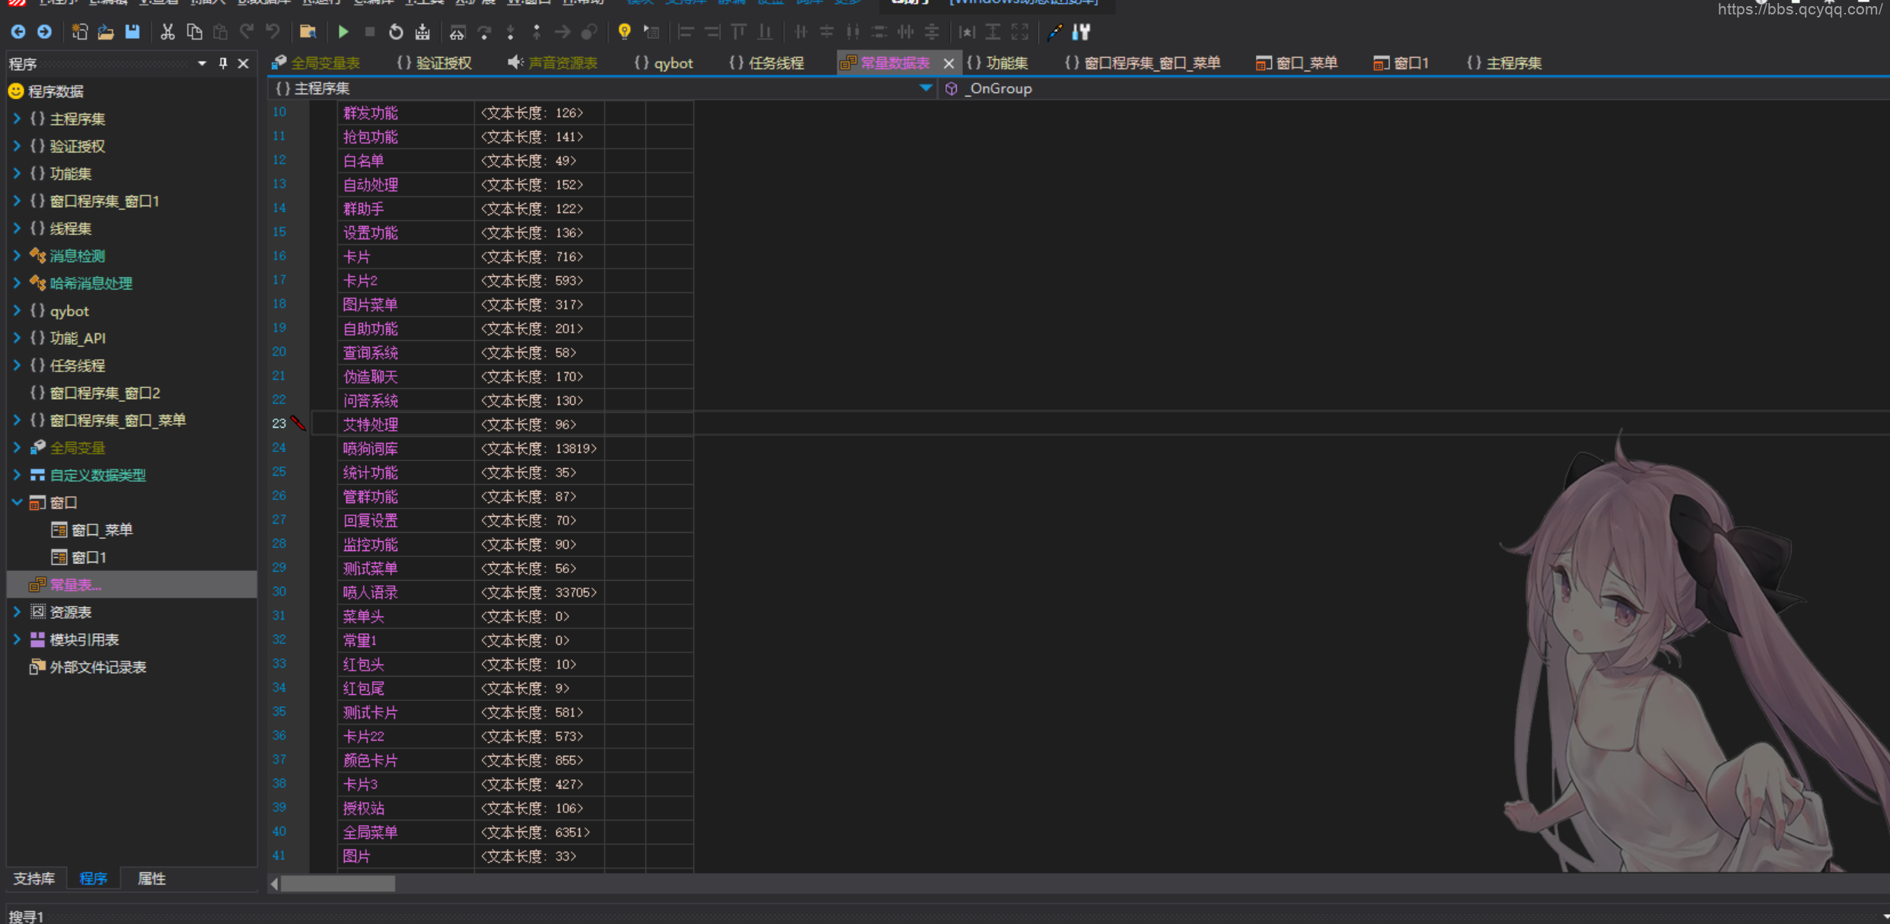Click the 艾特处理 constant name cell
This screenshot has height=924, width=1890.
point(406,425)
